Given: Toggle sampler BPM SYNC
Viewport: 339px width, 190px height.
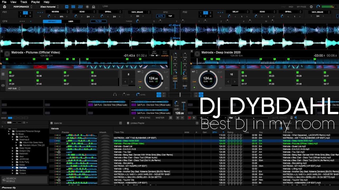Looking at the screenshot, I should coord(145,118).
